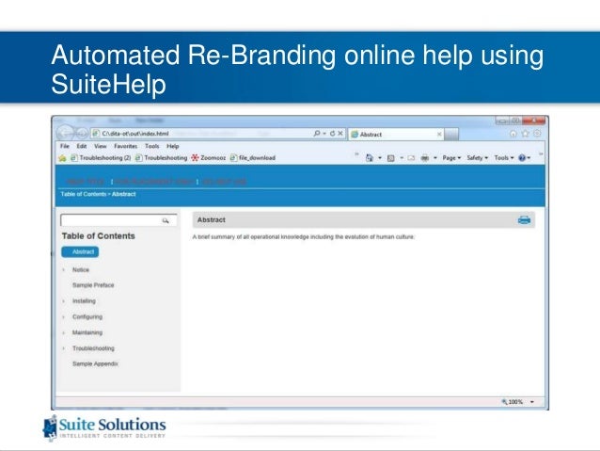Click the Feeds icon in command bar
The image size is (600, 451).
[x=390, y=158]
